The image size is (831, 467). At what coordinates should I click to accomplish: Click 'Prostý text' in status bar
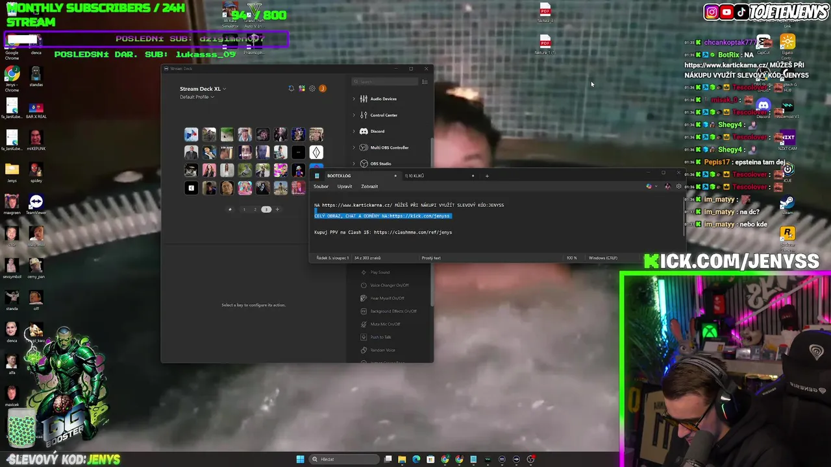[x=431, y=258]
